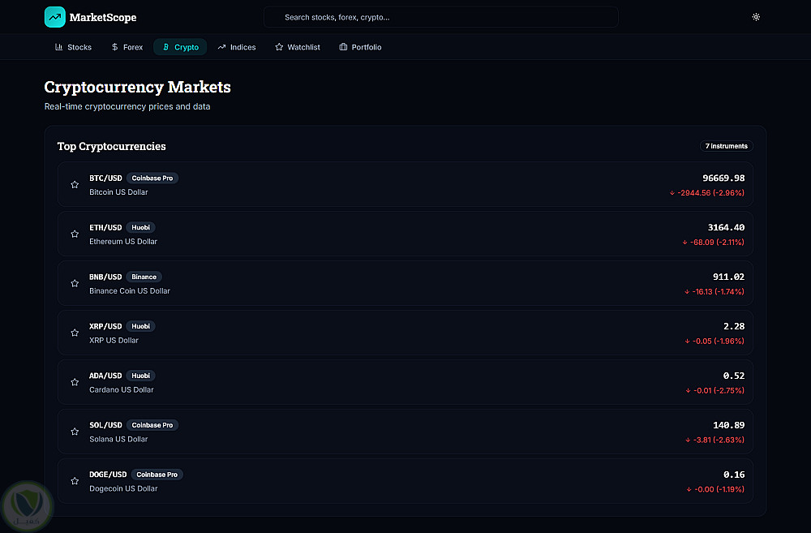The height and width of the screenshot is (533, 811).
Task: Open the Stocks tab
Action: click(74, 47)
